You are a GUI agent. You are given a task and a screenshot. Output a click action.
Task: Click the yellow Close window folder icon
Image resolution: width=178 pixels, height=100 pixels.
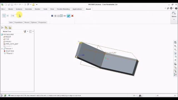coord(33,4)
